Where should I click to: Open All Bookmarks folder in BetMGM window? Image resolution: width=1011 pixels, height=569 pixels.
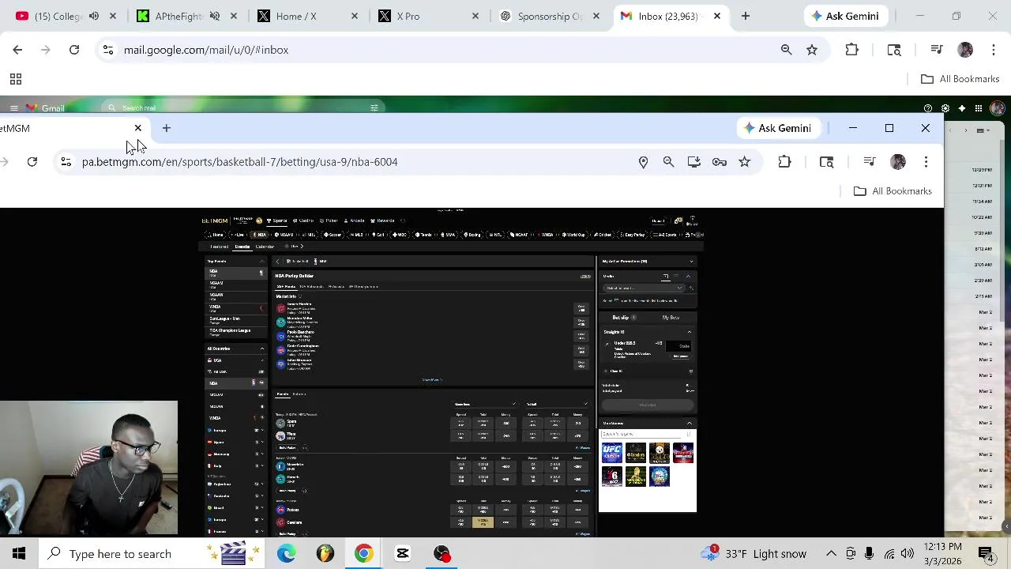pos(893,191)
